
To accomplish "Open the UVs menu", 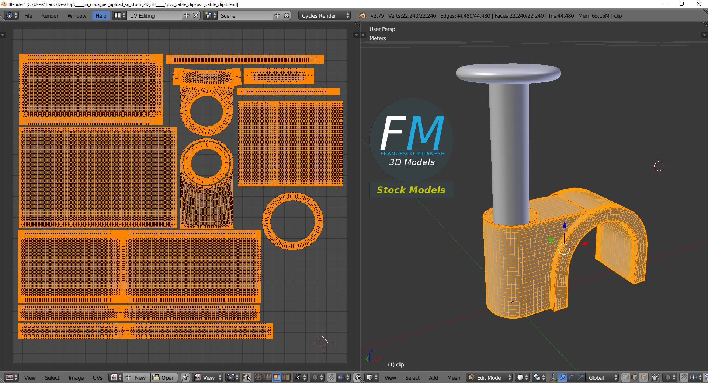I will (98, 377).
